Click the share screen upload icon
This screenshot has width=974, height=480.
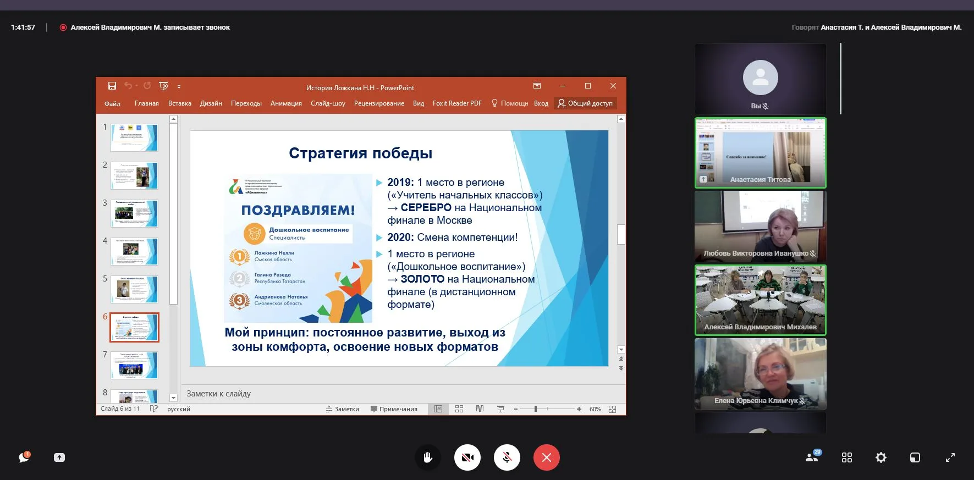click(59, 457)
